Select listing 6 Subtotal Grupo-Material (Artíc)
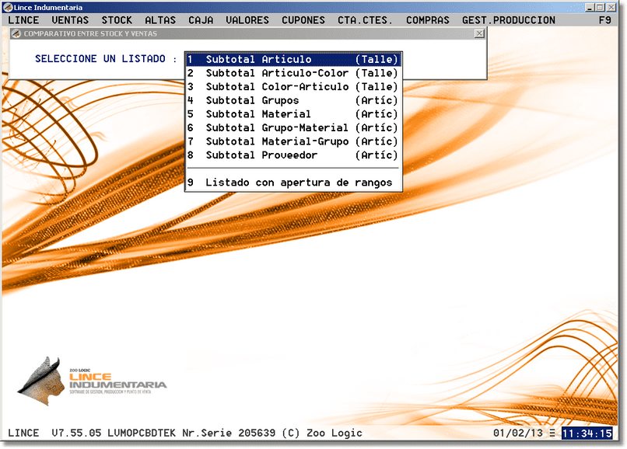This screenshot has width=627, height=449. click(293, 127)
